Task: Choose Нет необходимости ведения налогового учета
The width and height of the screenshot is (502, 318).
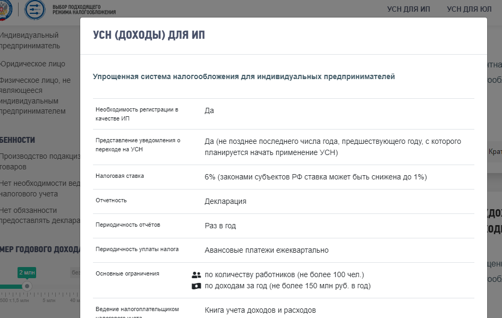Action: point(40,188)
